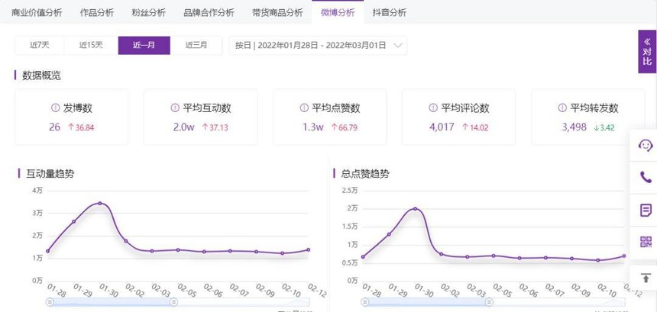Image resolution: width=657 pixels, height=312 pixels.
Task: Click the 数据概览 section heading
Action: tap(41, 76)
